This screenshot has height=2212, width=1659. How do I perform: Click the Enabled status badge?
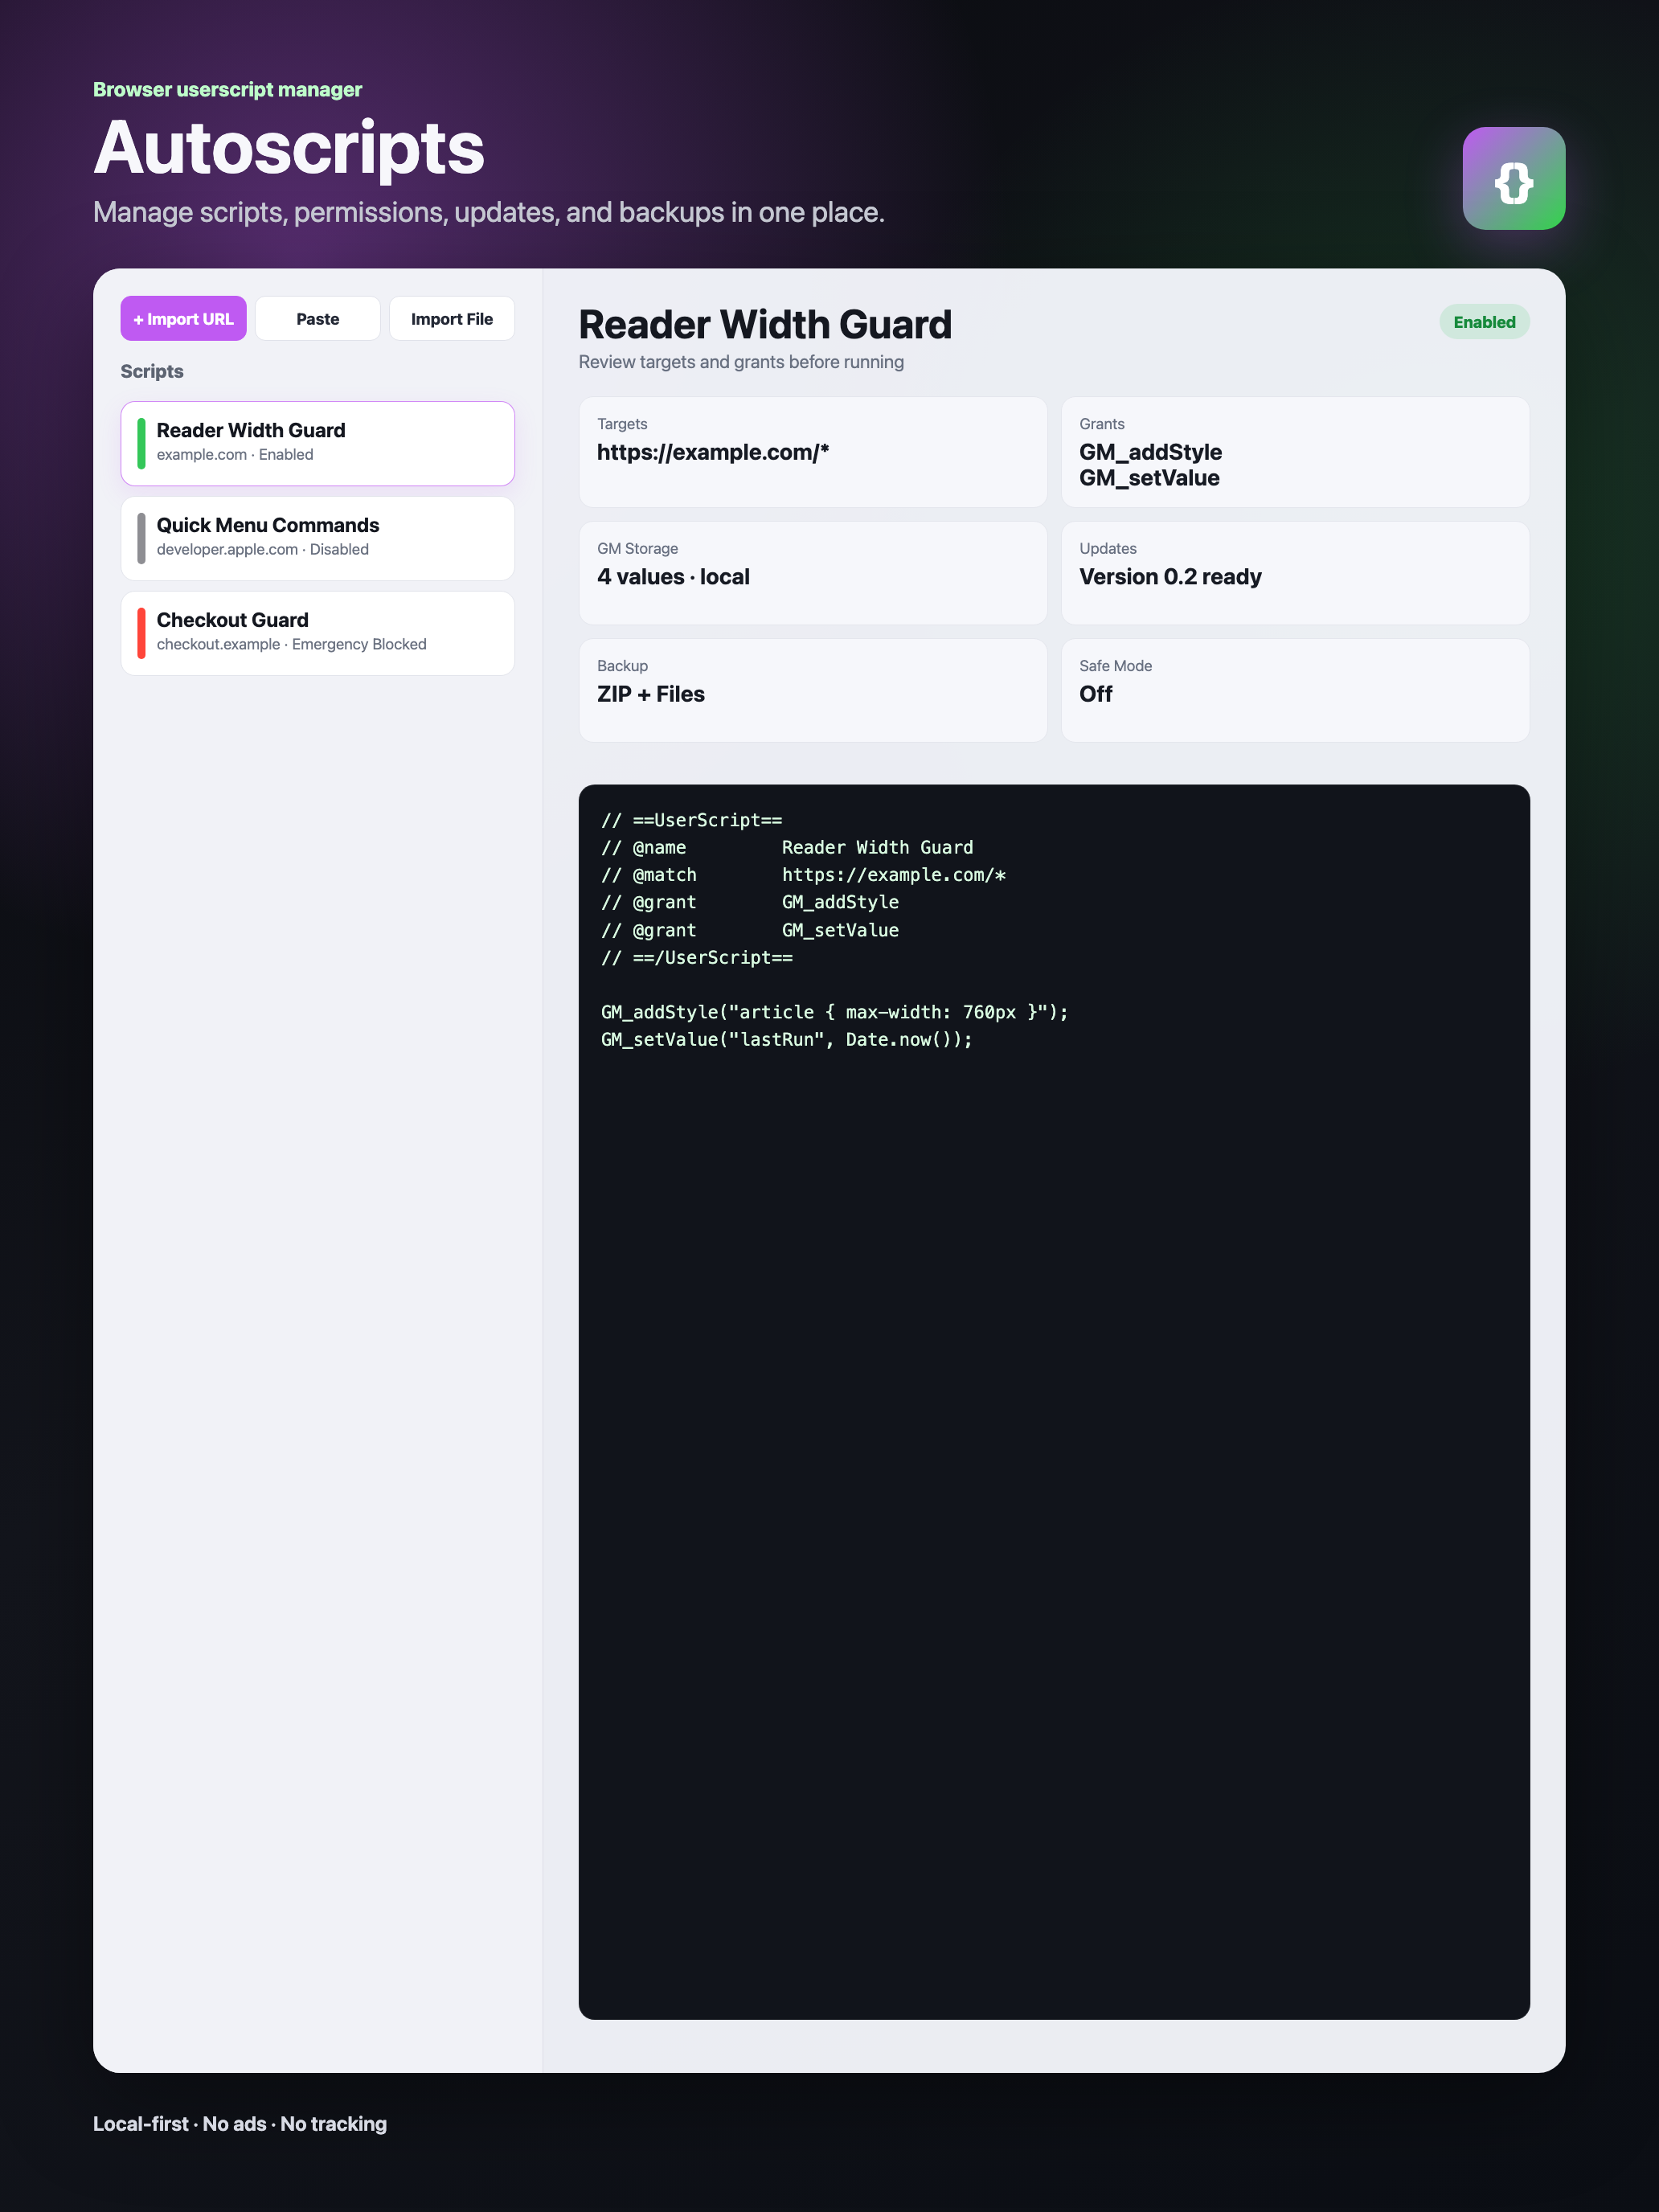click(x=1484, y=321)
